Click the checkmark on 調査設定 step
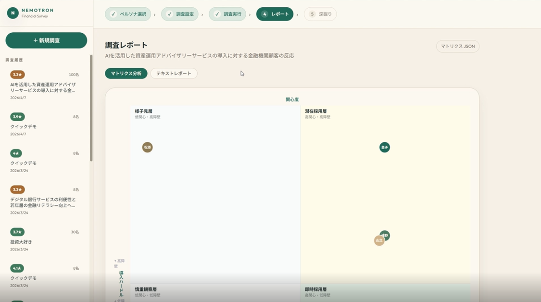Screen dimensions: 541x302 click(169, 14)
